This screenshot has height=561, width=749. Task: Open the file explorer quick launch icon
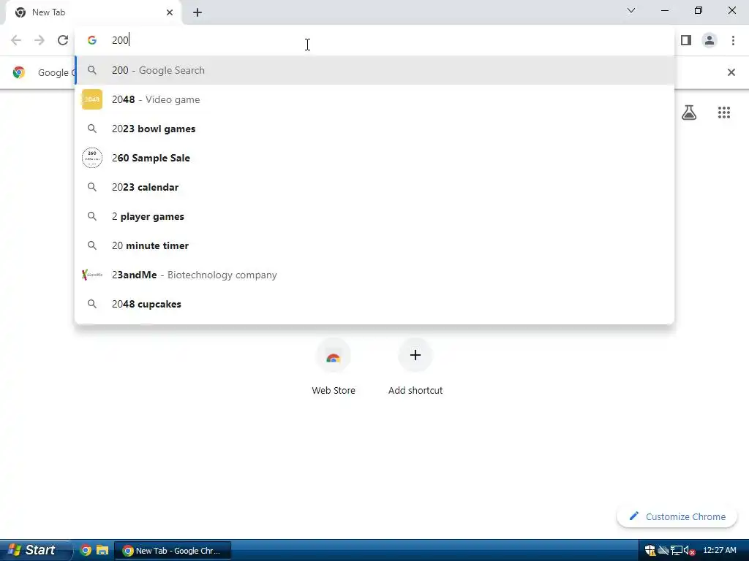point(102,551)
